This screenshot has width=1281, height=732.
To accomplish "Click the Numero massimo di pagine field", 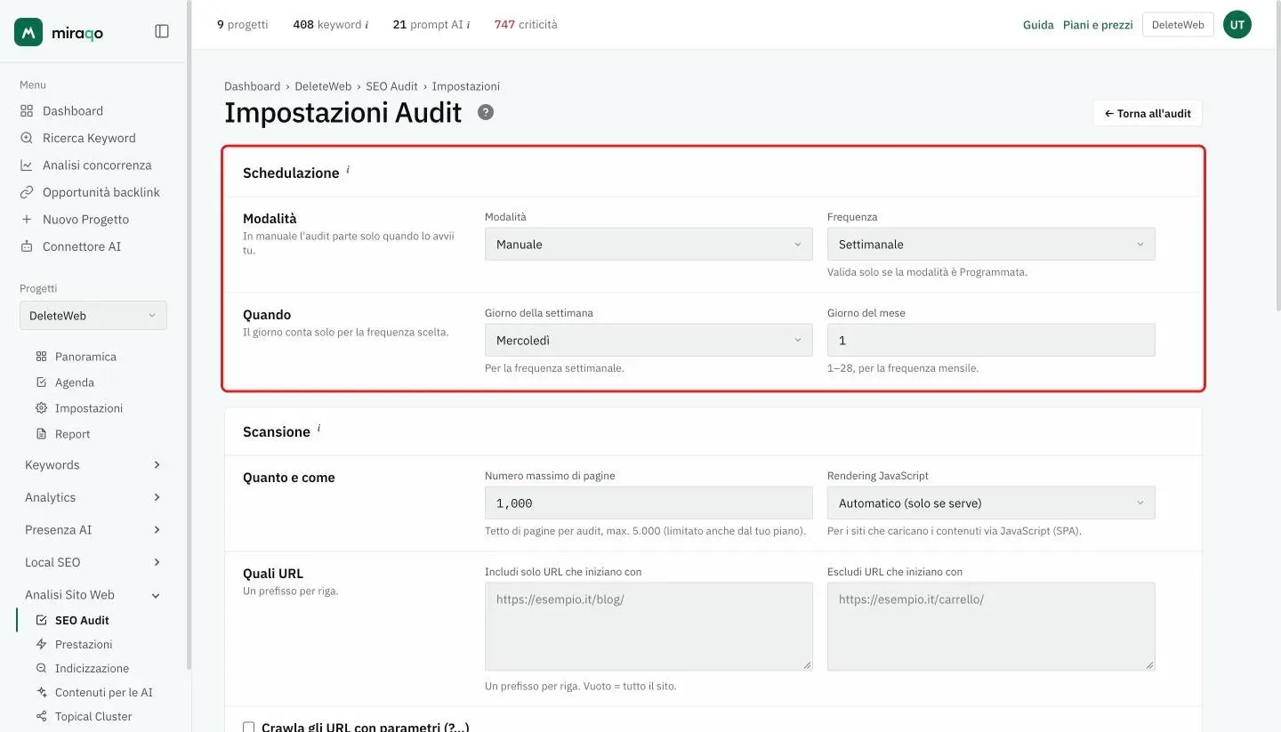I will pyautogui.click(x=649, y=503).
